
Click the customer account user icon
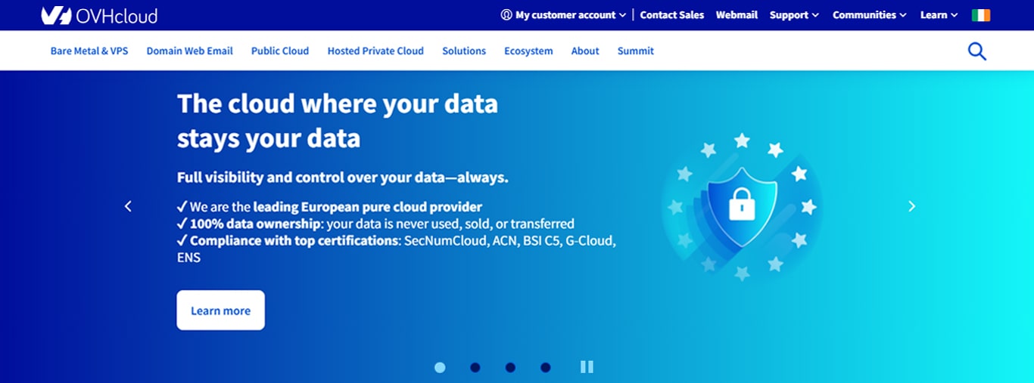tap(506, 15)
